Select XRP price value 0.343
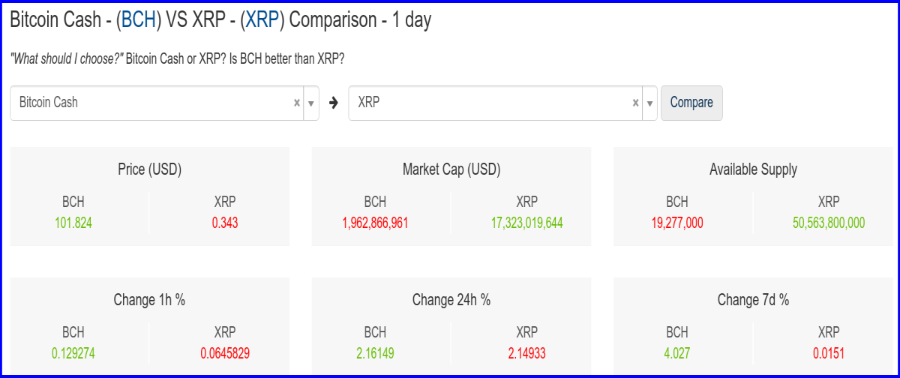 (x=225, y=223)
